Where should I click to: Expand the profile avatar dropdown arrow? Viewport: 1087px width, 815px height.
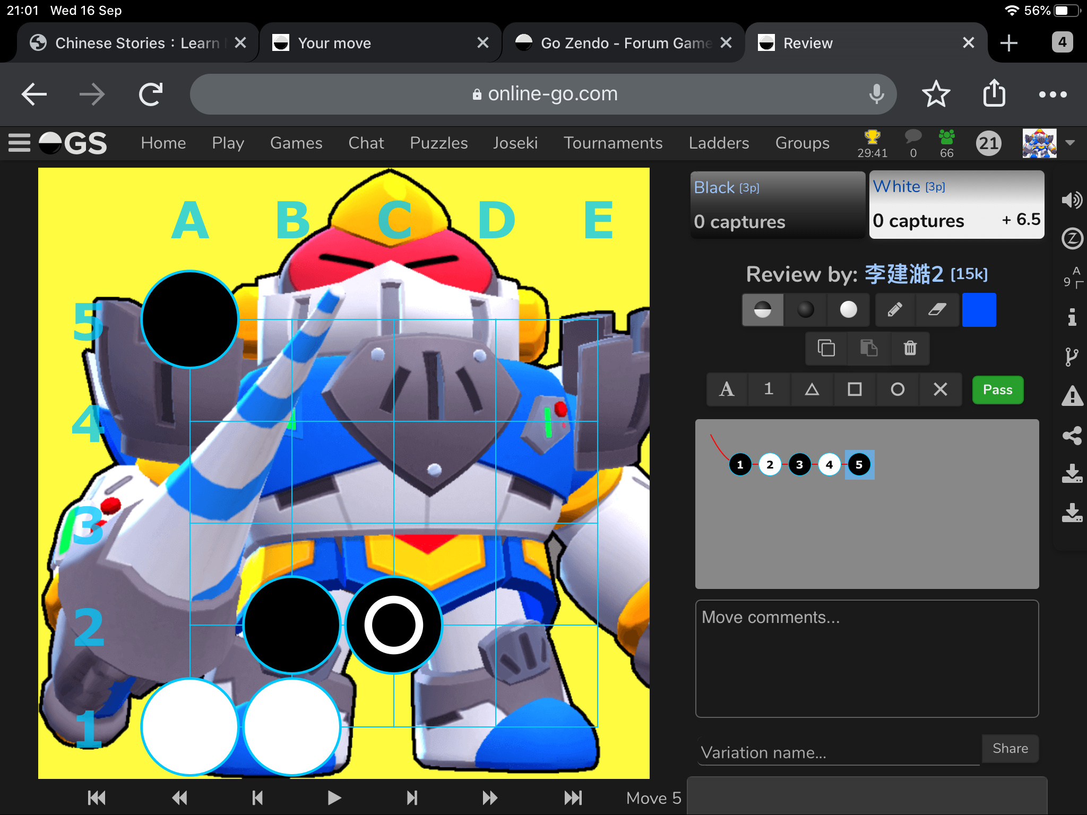pyautogui.click(x=1070, y=143)
